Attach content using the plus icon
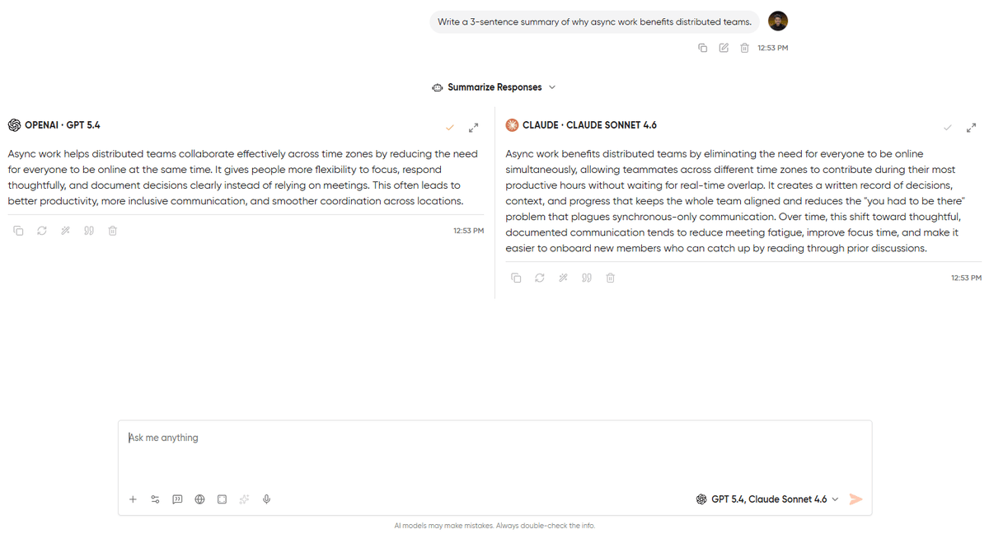 [133, 499]
